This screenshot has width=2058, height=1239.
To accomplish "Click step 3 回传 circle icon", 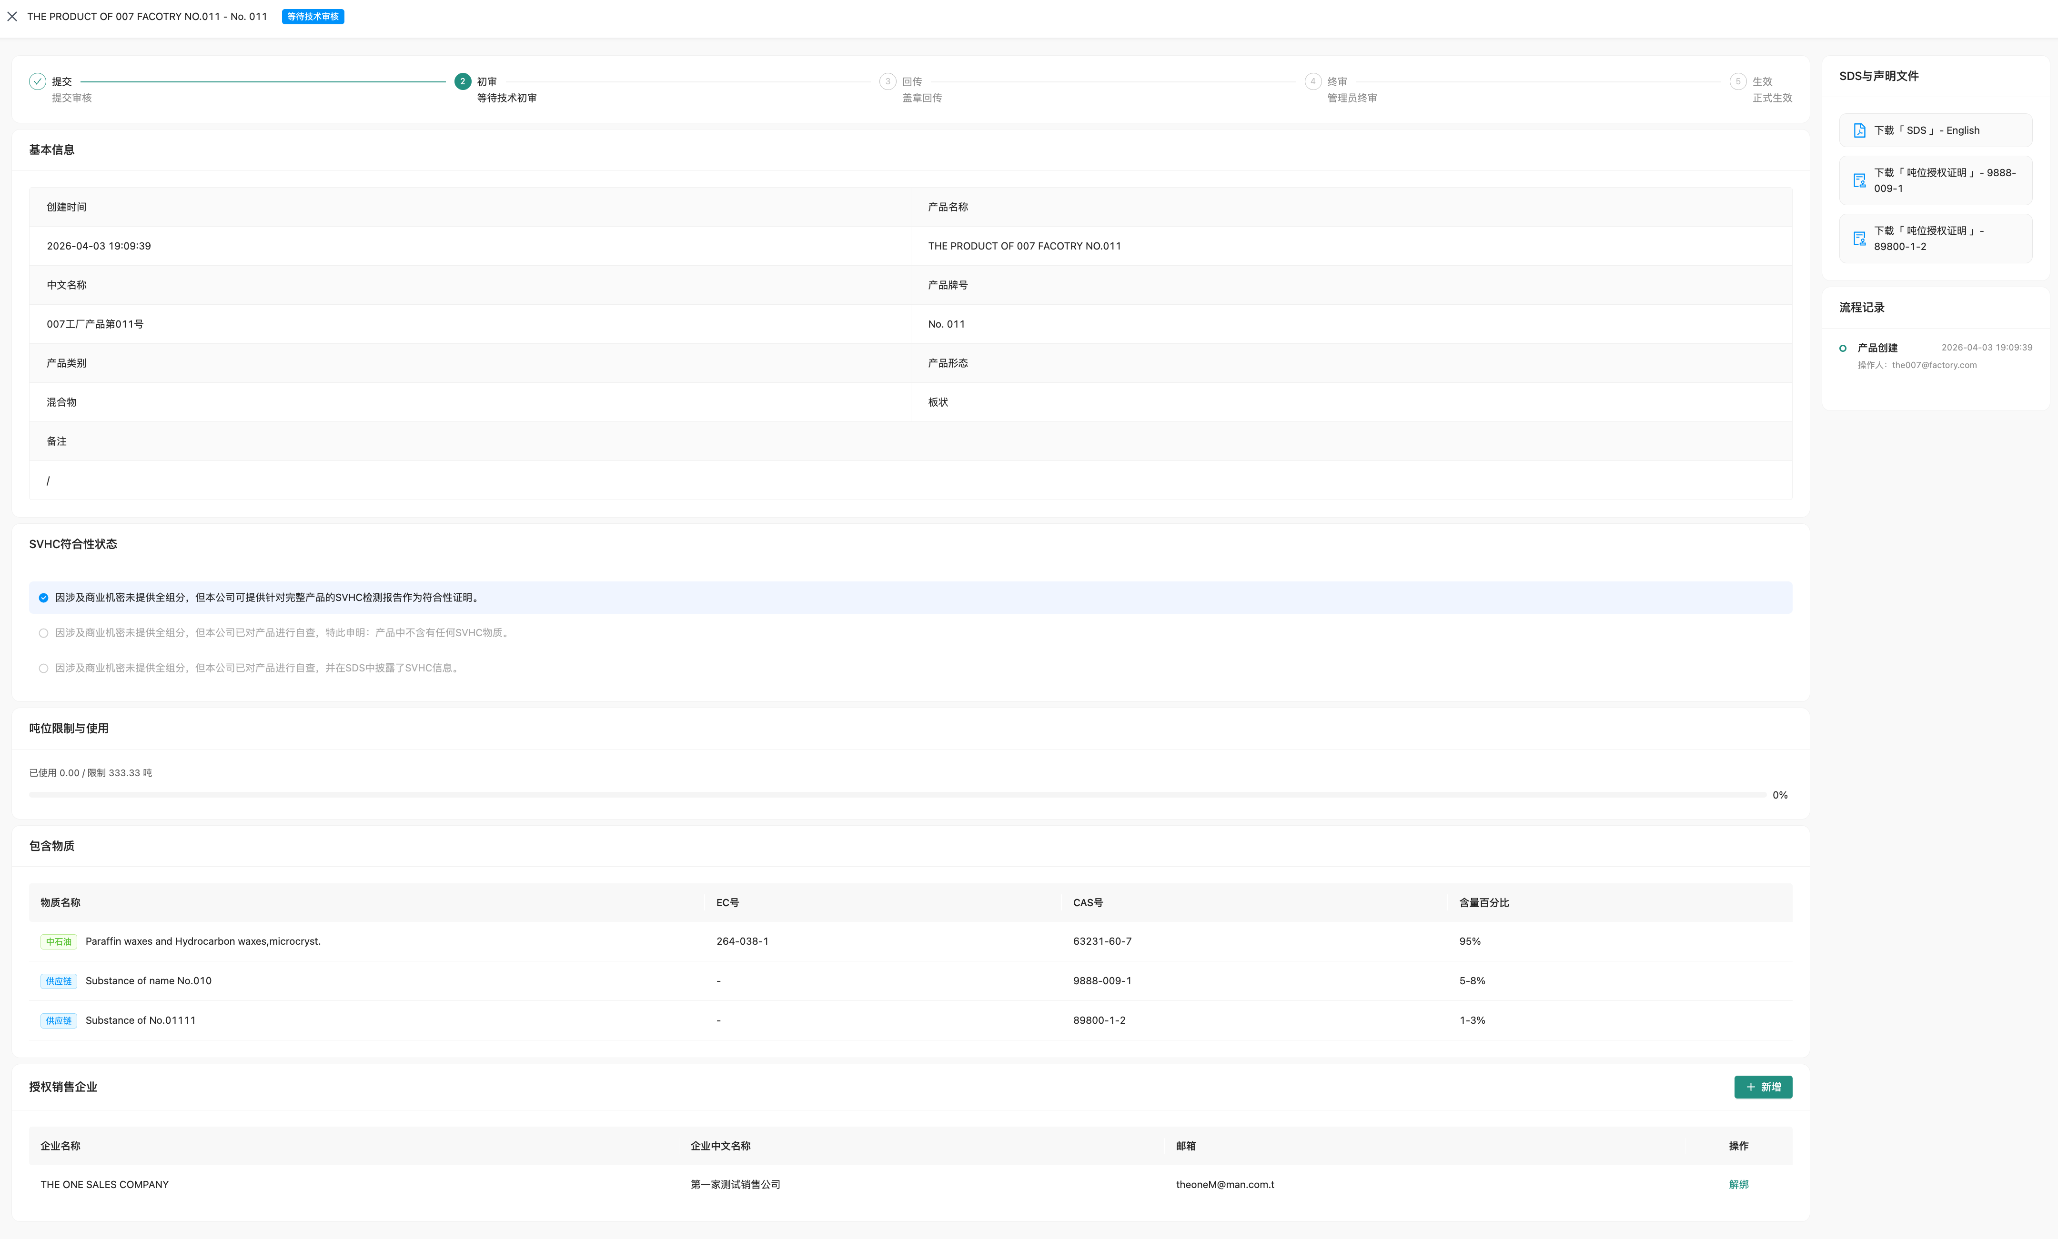I will coord(887,81).
